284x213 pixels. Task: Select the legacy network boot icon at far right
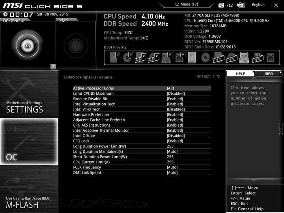[271, 58]
